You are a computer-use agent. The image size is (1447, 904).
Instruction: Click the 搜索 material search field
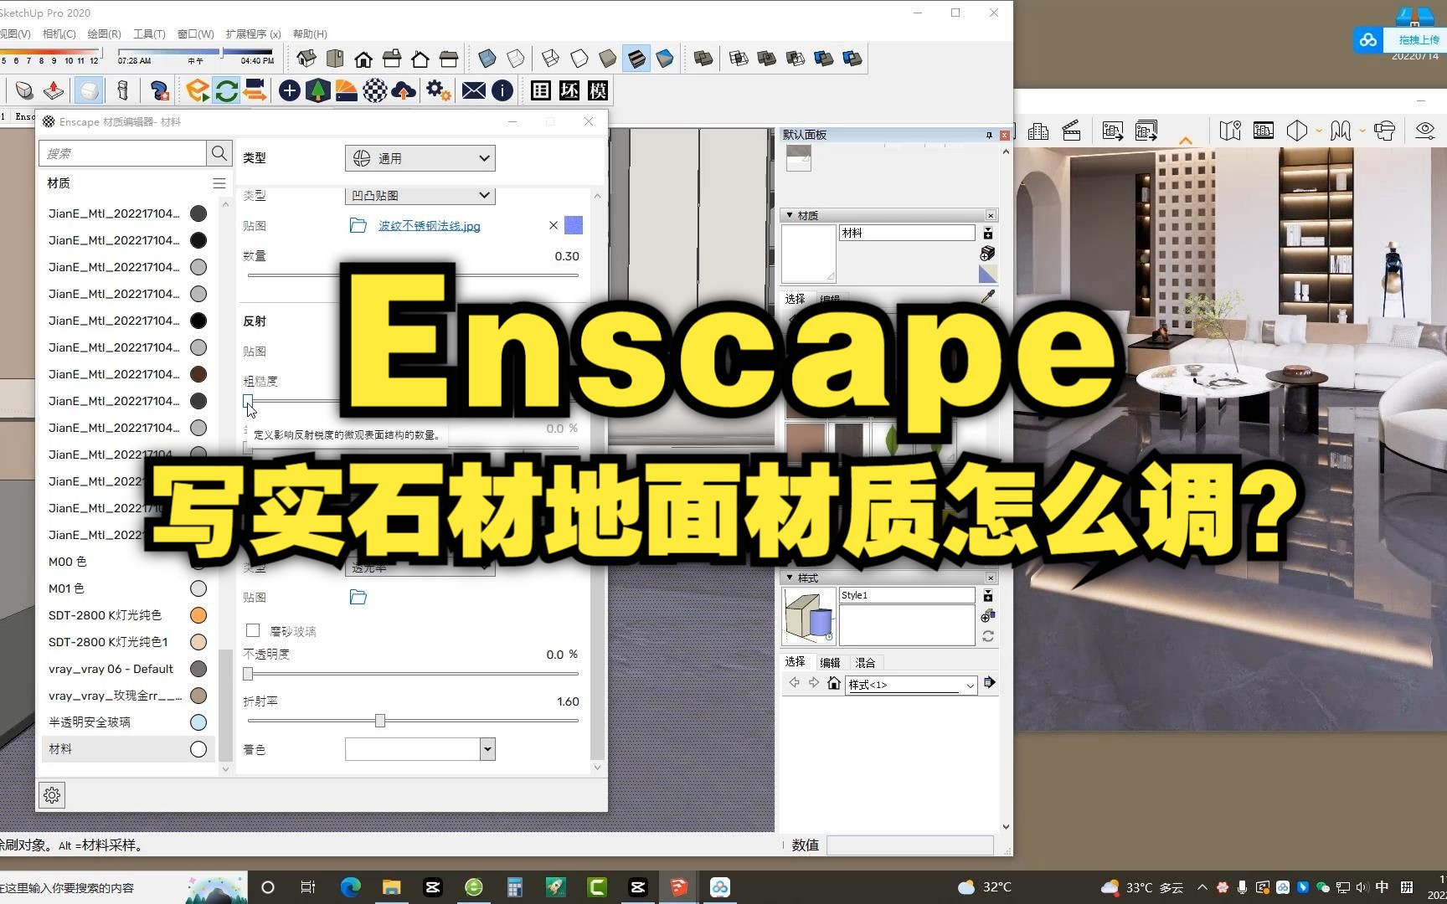[x=122, y=153]
